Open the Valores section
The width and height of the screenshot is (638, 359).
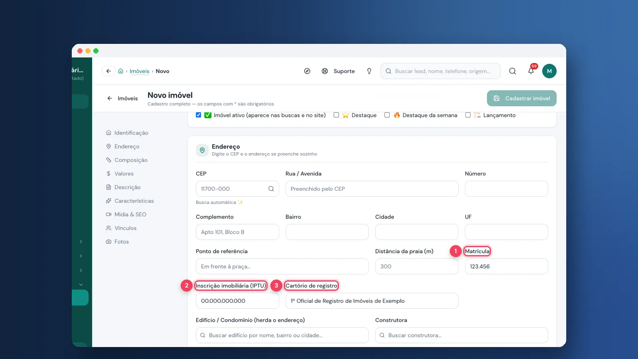(x=120, y=174)
